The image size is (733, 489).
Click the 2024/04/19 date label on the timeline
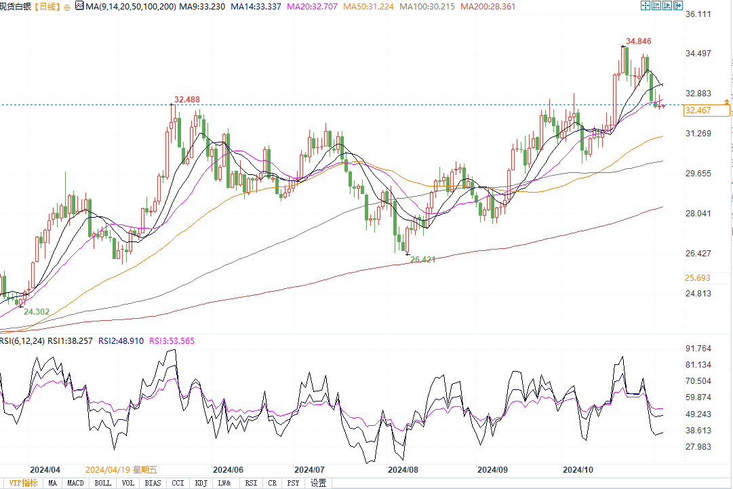(121, 469)
